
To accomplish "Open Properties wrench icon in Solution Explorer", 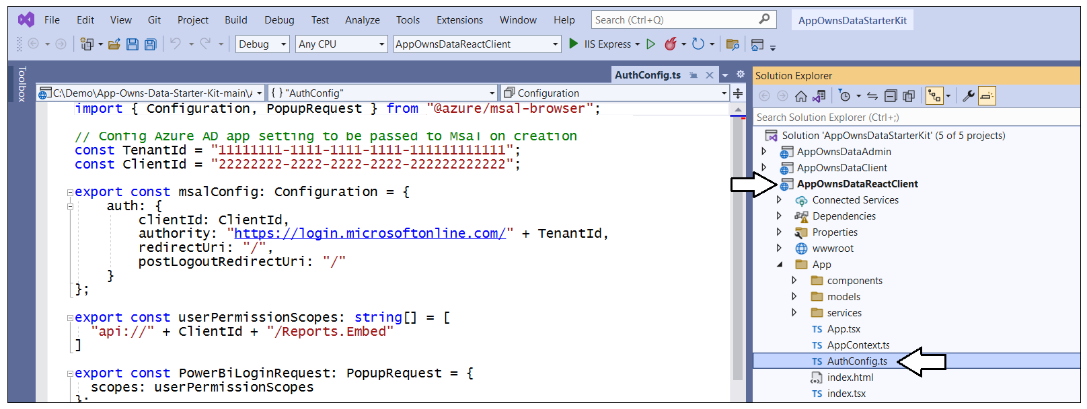I will 969,96.
